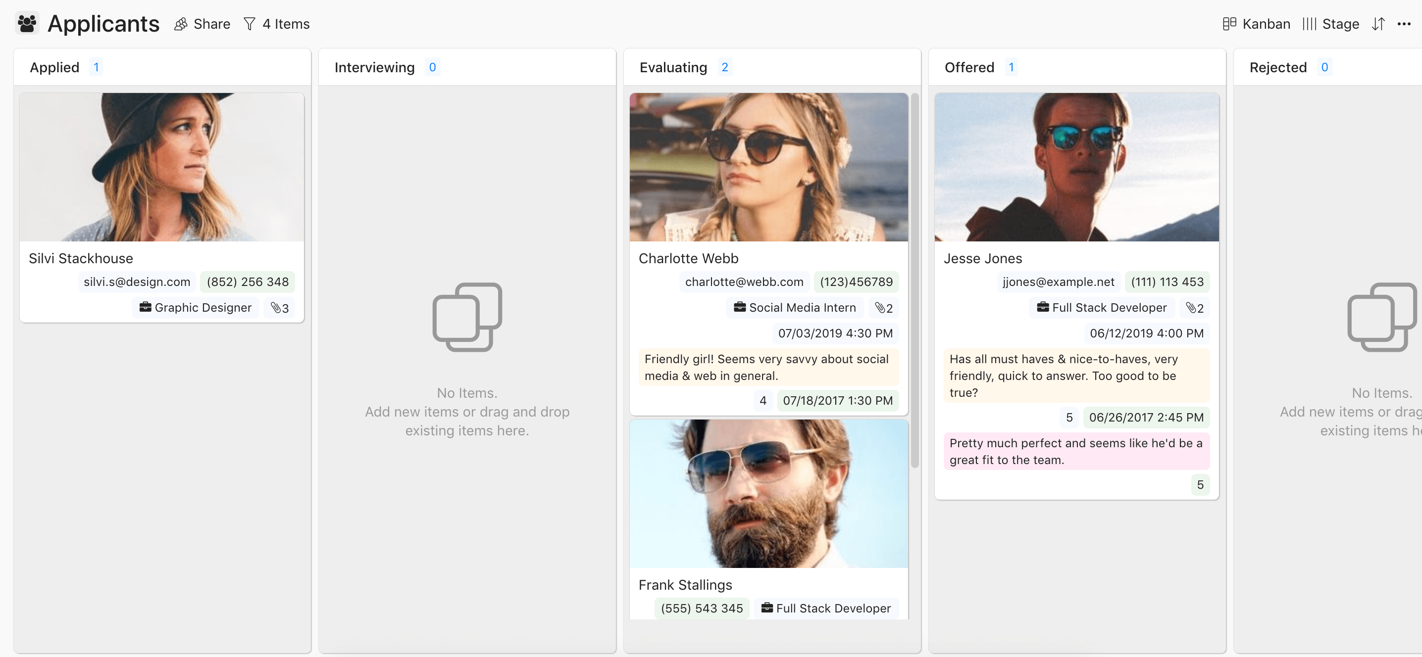The width and height of the screenshot is (1422, 657).
Task: Click the Applied column header
Action: 162,67
